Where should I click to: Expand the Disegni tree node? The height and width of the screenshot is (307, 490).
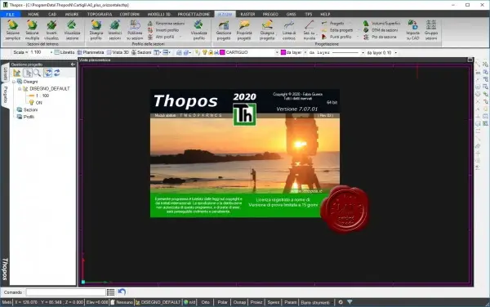[14, 82]
